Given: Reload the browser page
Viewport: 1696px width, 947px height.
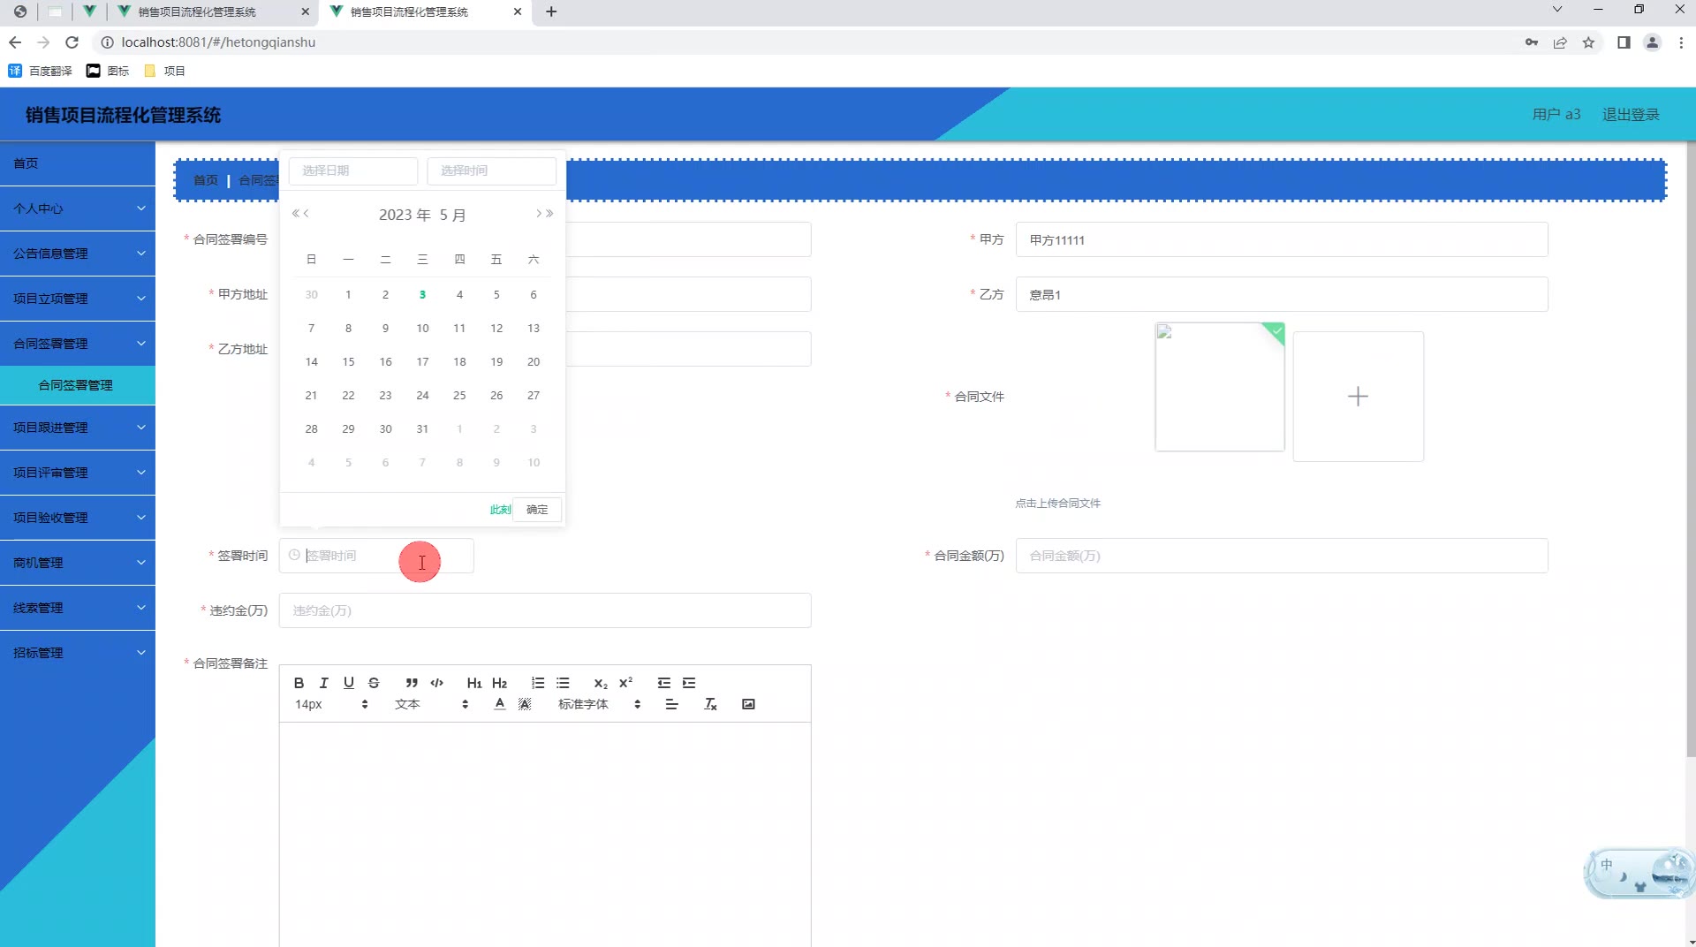Looking at the screenshot, I should click(72, 42).
